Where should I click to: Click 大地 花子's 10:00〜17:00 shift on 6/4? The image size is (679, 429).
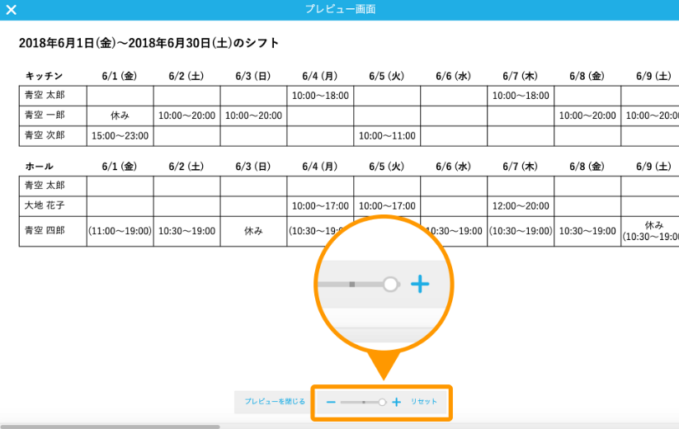point(320,206)
